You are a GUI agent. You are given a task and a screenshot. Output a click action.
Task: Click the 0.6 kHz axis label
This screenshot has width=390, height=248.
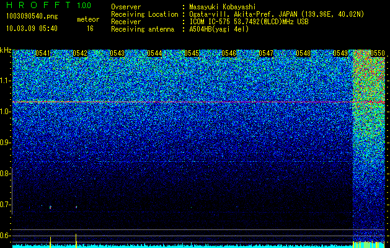(x=5, y=236)
